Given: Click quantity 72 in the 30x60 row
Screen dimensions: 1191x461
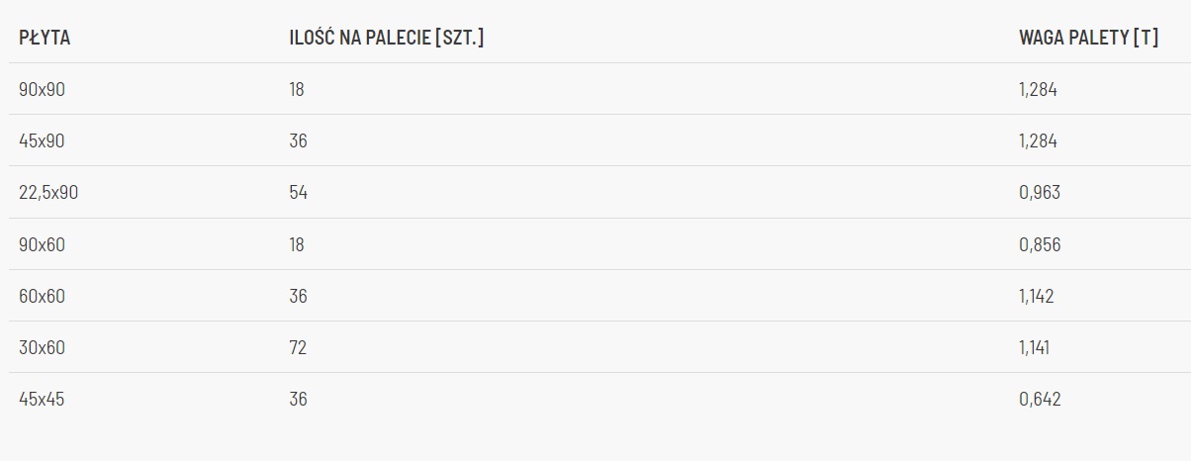Looking at the screenshot, I should [x=298, y=347].
